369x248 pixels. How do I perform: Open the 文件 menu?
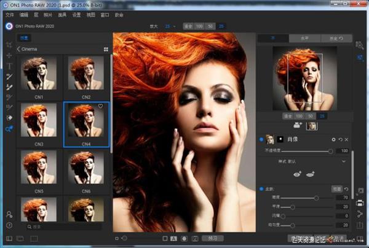[9, 15]
